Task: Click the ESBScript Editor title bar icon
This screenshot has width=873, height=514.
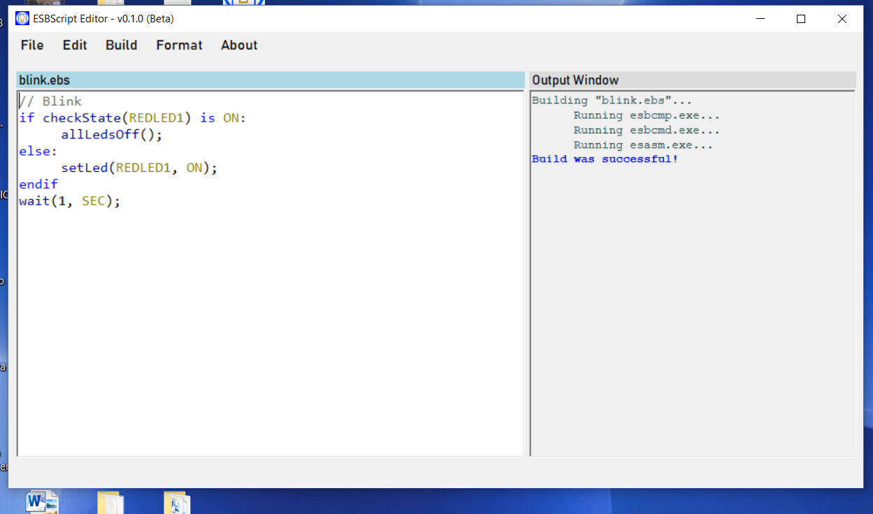Action: point(22,19)
